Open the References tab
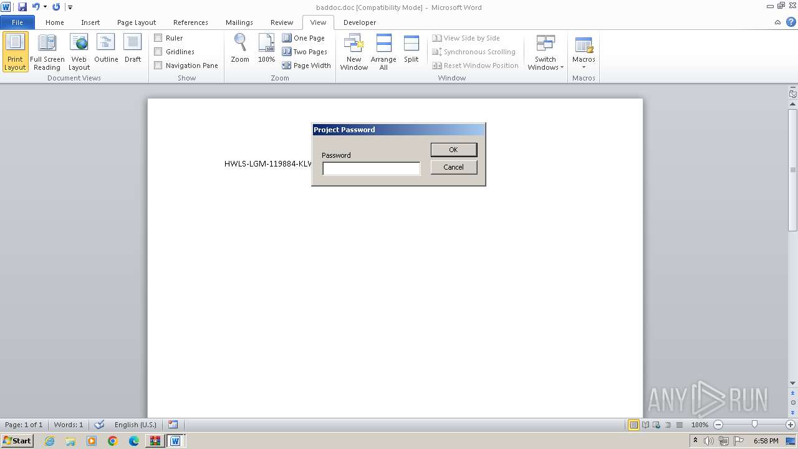 tap(191, 22)
